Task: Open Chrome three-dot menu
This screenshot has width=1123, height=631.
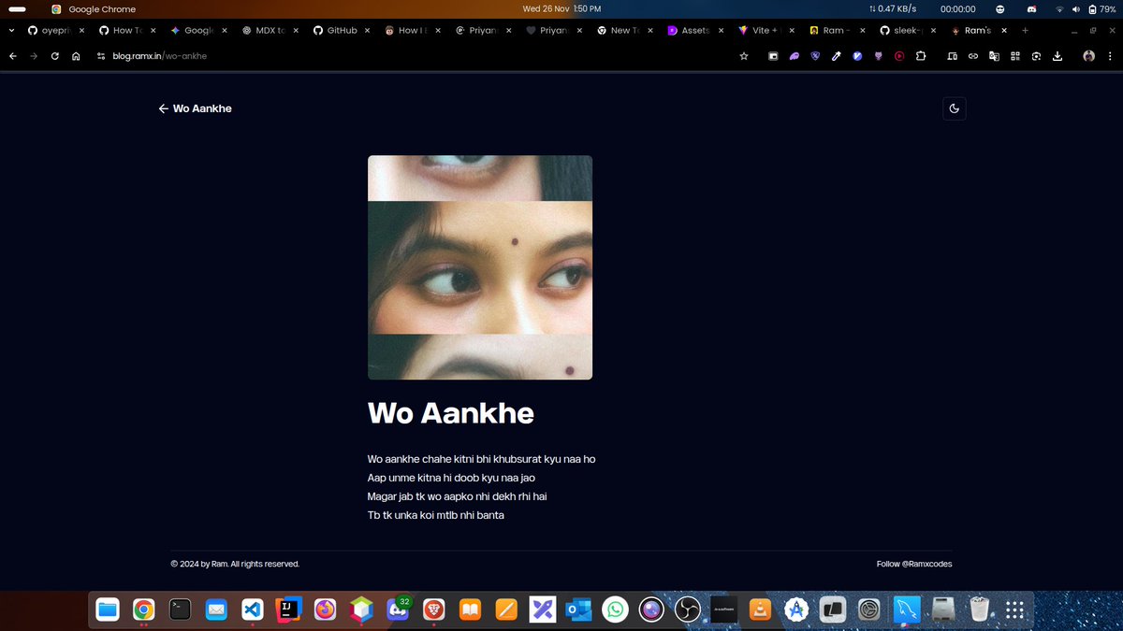Action: 1109,56
